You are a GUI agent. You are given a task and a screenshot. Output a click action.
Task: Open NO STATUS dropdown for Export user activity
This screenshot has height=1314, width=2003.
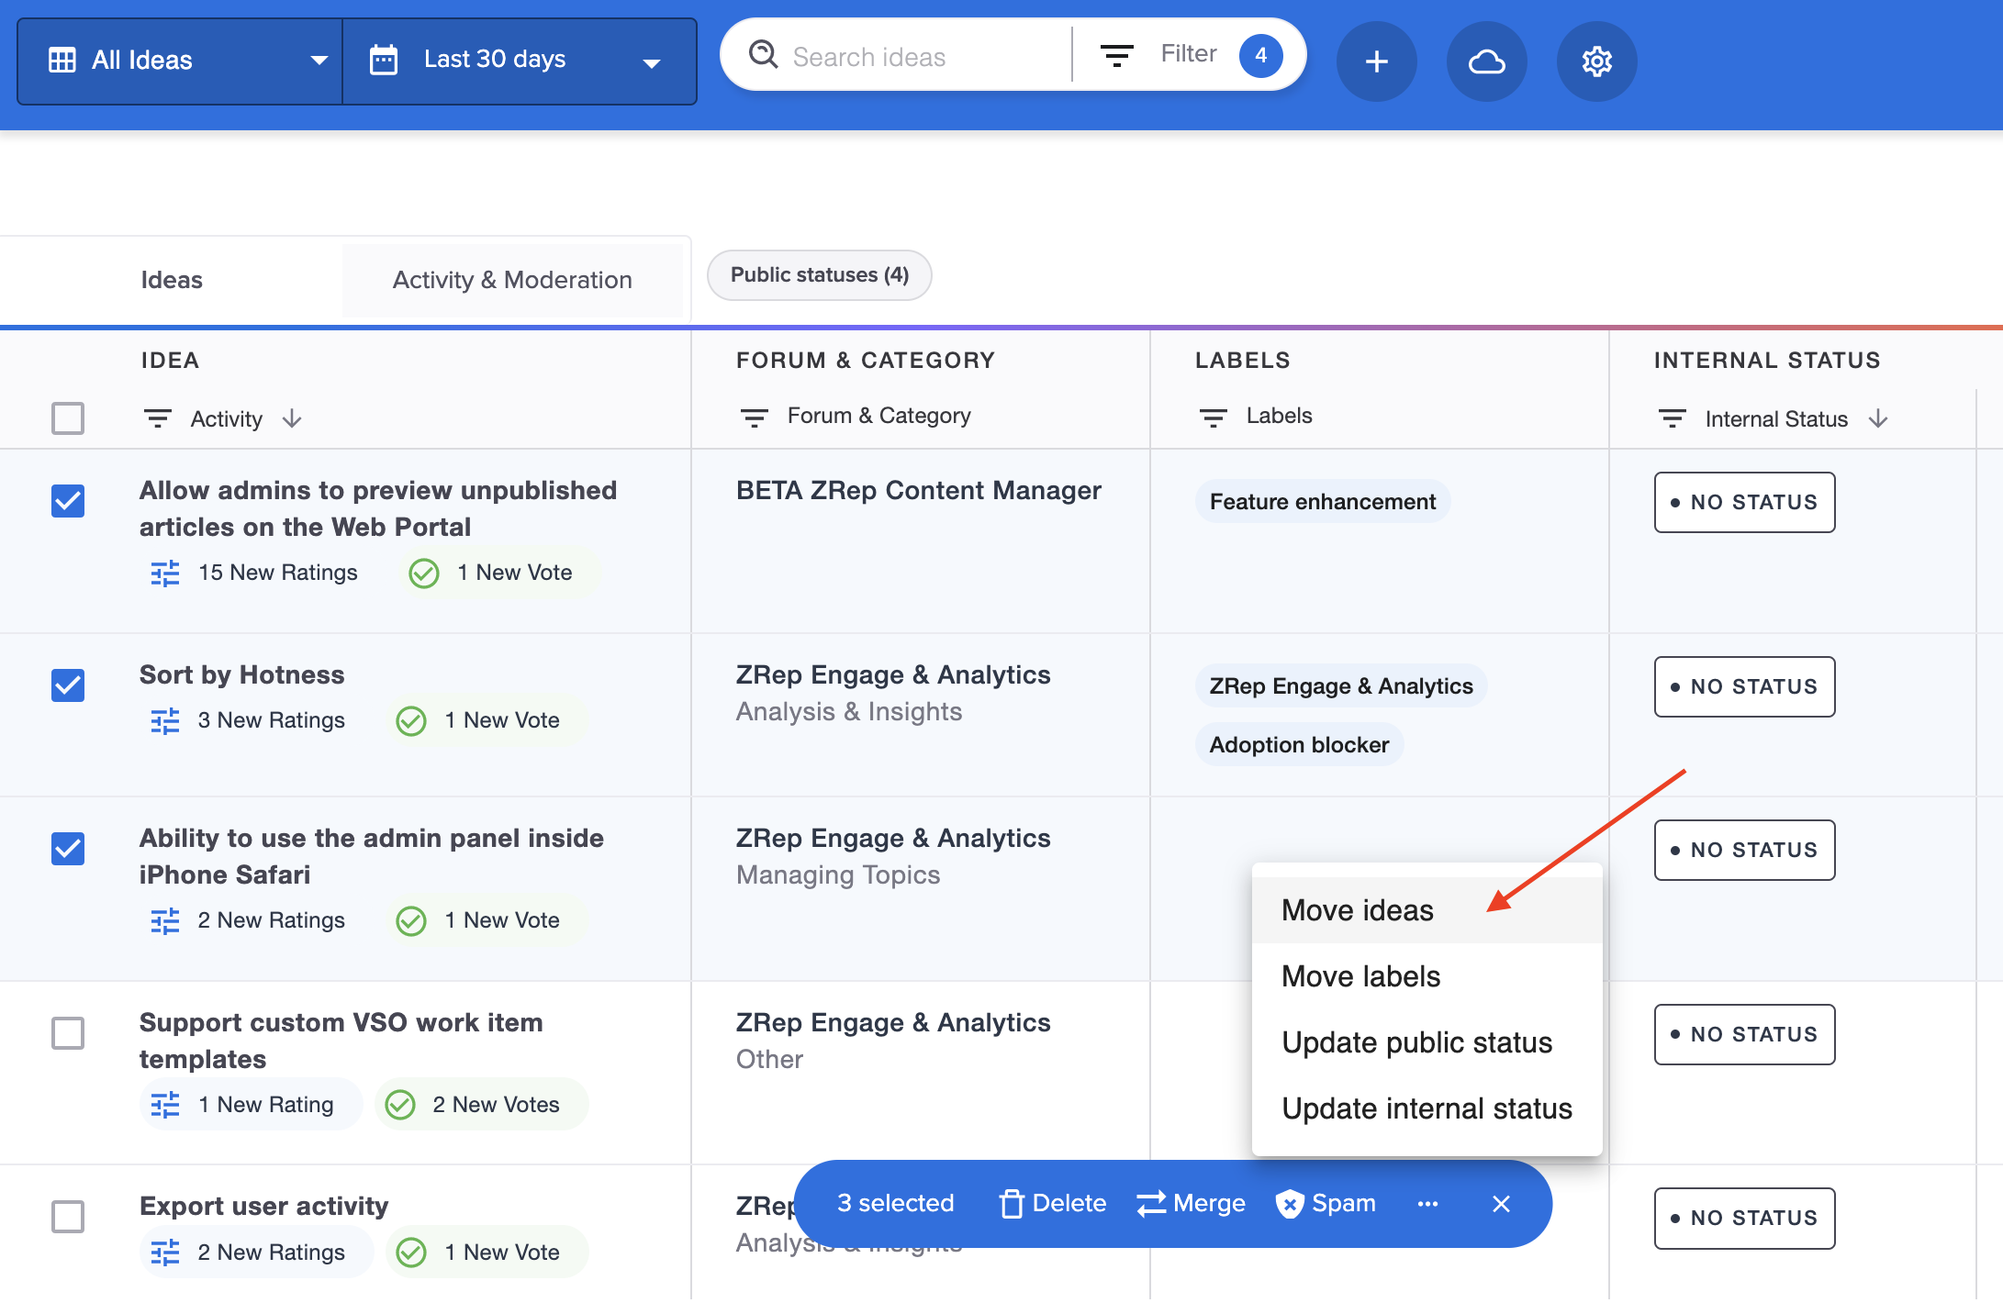tap(1744, 1218)
